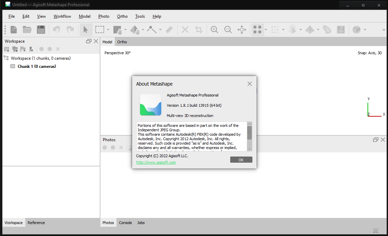Click the Disable Items minus in Workspace toolbar

(x=50, y=49)
